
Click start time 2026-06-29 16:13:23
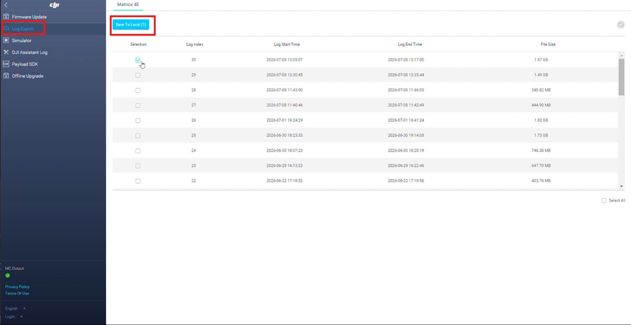point(284,165)
